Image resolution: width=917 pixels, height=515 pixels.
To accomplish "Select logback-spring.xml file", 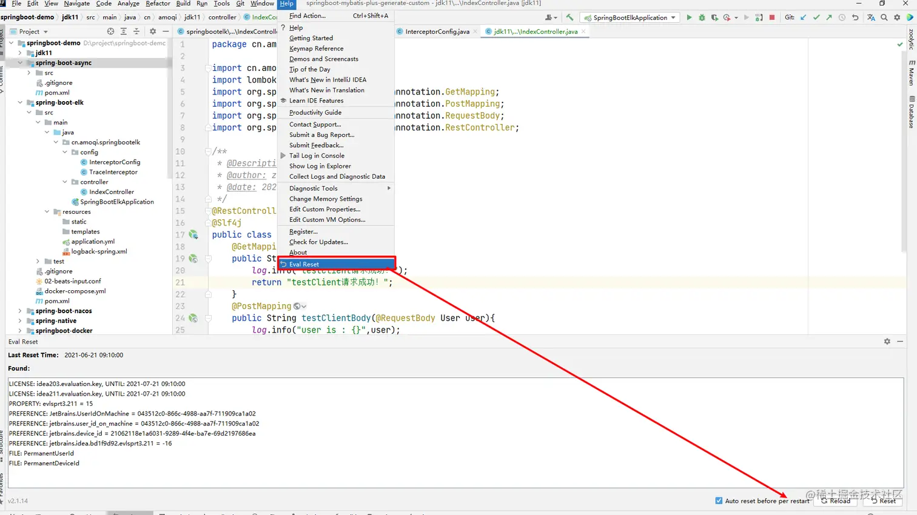I will click(x=99, y=251).
